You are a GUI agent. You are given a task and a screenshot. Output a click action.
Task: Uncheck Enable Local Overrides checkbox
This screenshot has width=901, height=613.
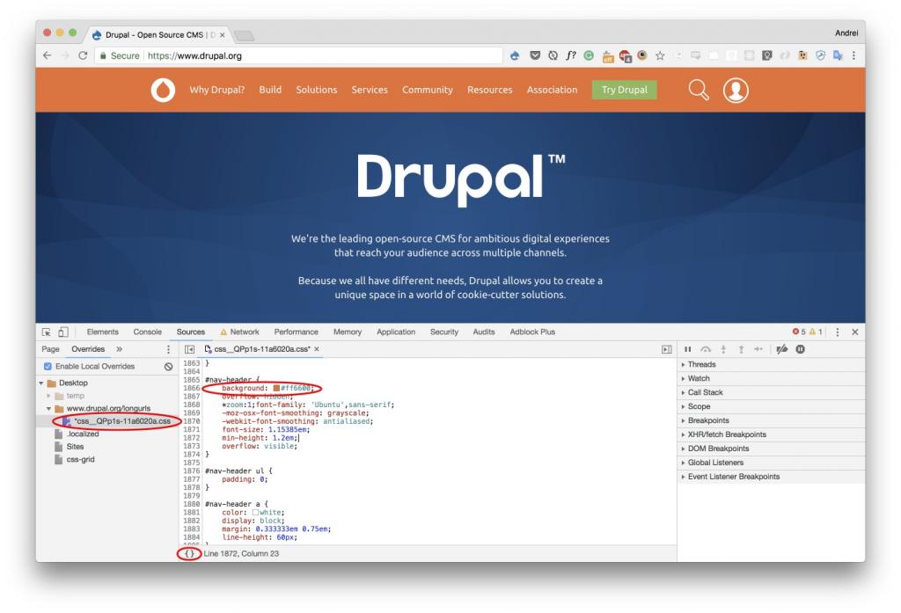pyautogui.click(x=48, y=367)
